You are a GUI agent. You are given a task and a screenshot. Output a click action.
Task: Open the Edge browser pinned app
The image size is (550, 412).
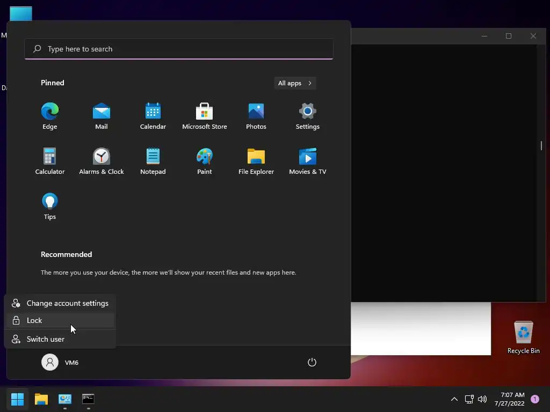tap(50, 116)
